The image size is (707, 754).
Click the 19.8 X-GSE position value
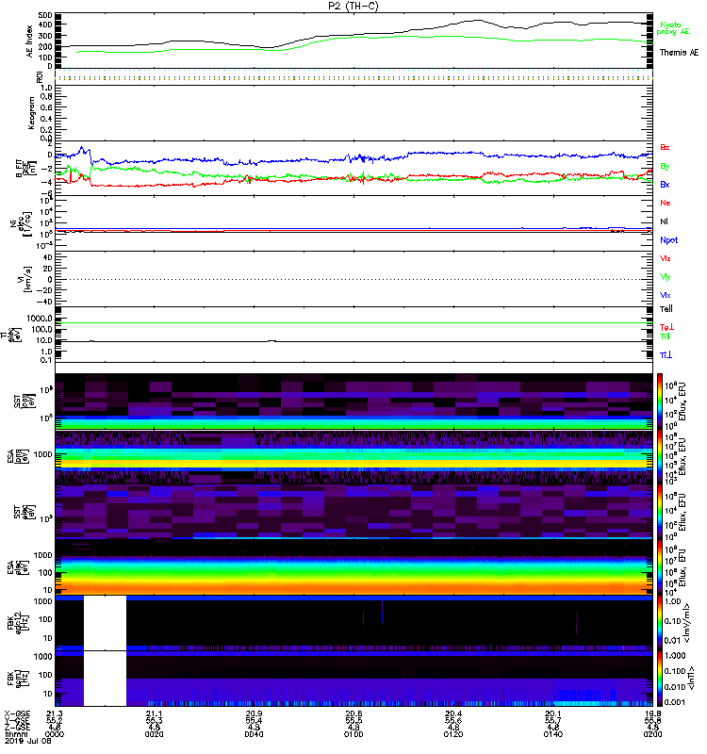652,714
